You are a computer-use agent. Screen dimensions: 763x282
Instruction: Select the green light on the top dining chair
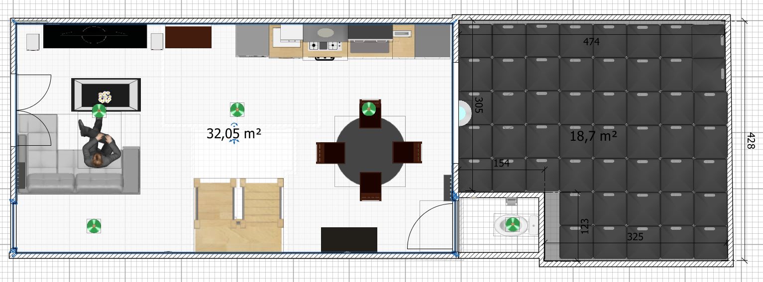[x=368, y=107]
